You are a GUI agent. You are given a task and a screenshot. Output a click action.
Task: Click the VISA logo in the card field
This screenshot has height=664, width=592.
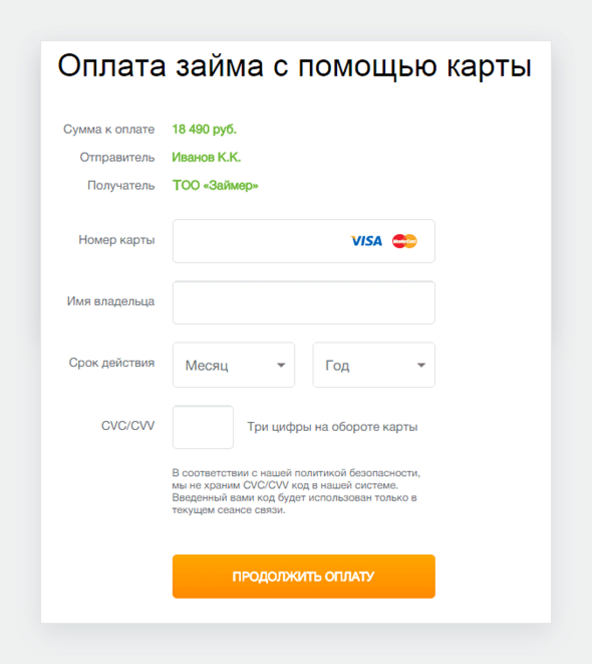tap(366, 242)
